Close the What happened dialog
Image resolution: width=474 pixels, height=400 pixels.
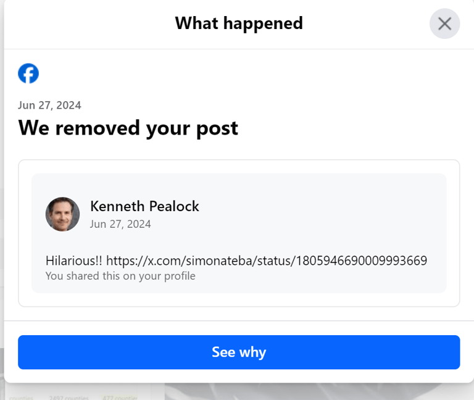(444, 23)
